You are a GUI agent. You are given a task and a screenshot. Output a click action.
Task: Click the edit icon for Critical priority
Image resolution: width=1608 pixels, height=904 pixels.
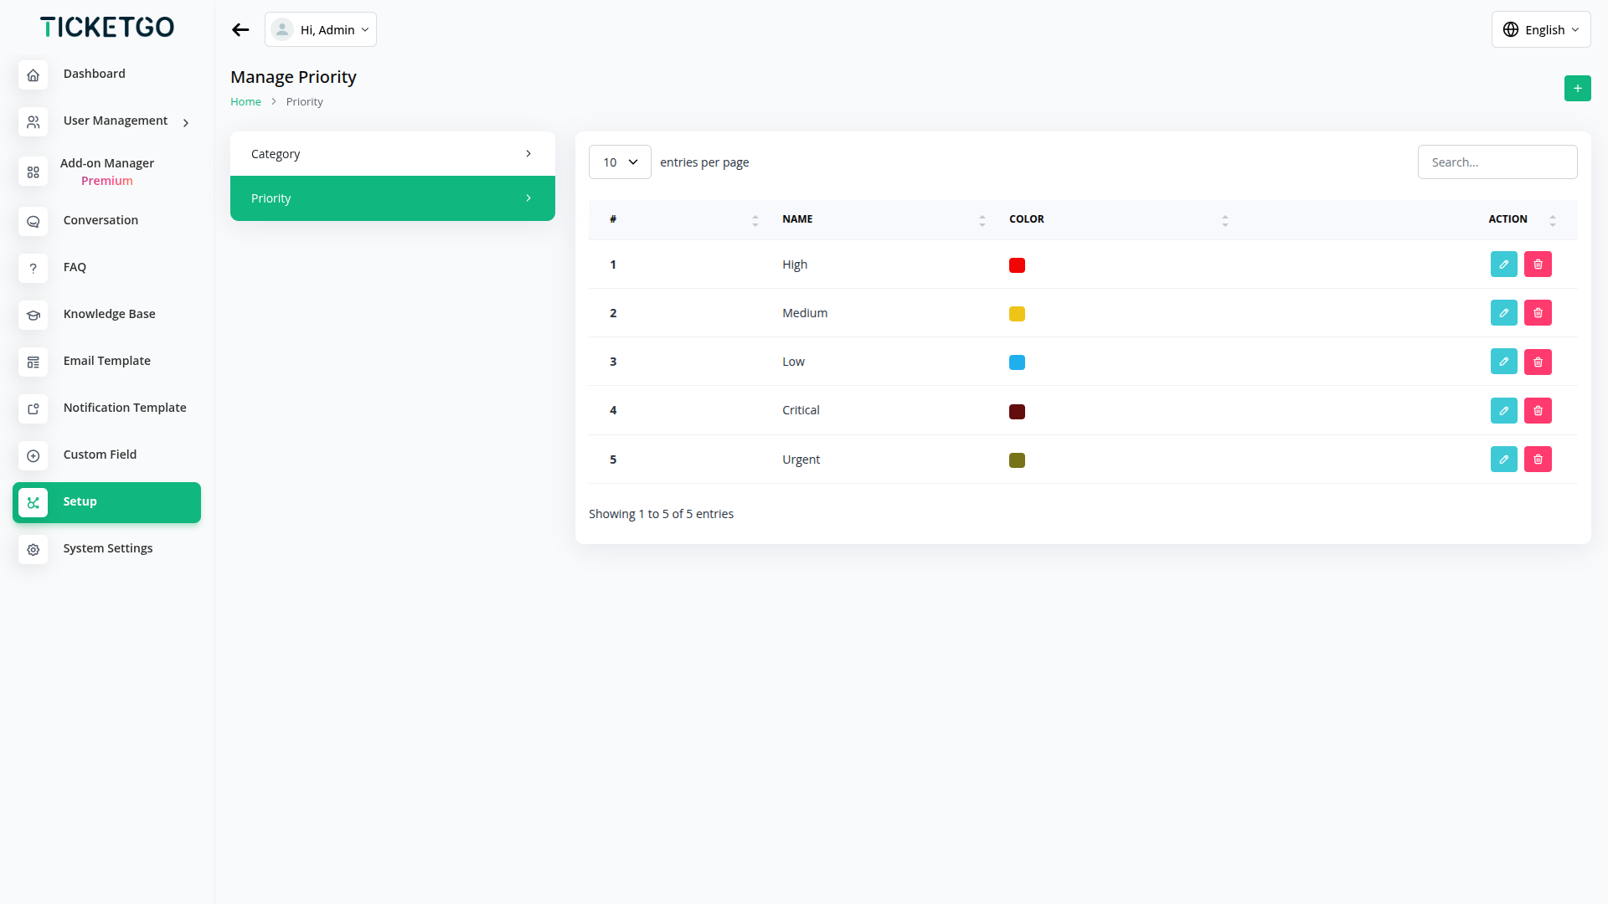pos(1503,411)
